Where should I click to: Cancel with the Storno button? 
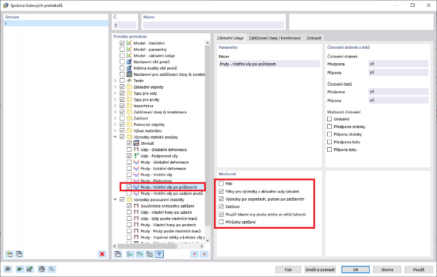(387, 270)
